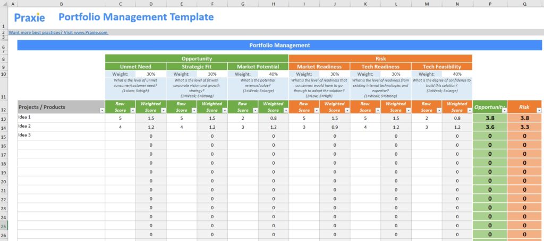Image resolution: width=544 pixels, height=241 pixels.
Task: Select the column B header
Action: tap(61, 3)
